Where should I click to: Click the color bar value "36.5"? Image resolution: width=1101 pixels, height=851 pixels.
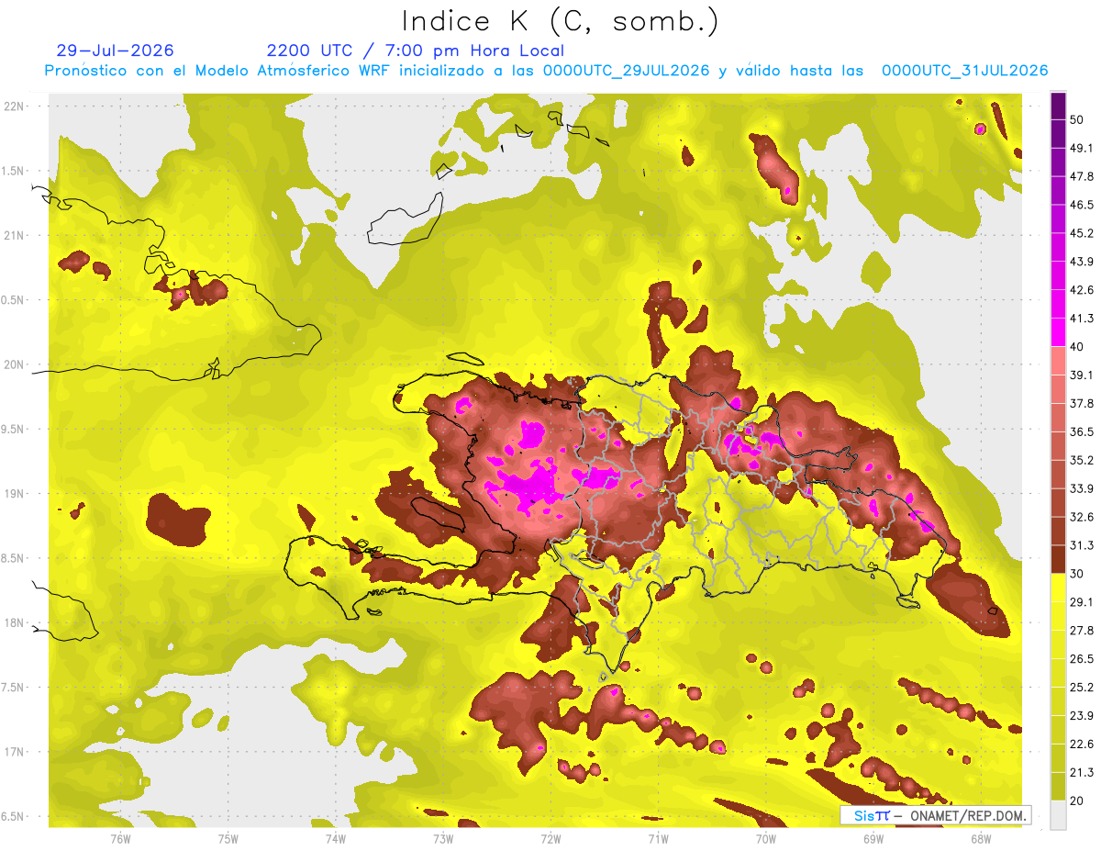pos(1082,431)
